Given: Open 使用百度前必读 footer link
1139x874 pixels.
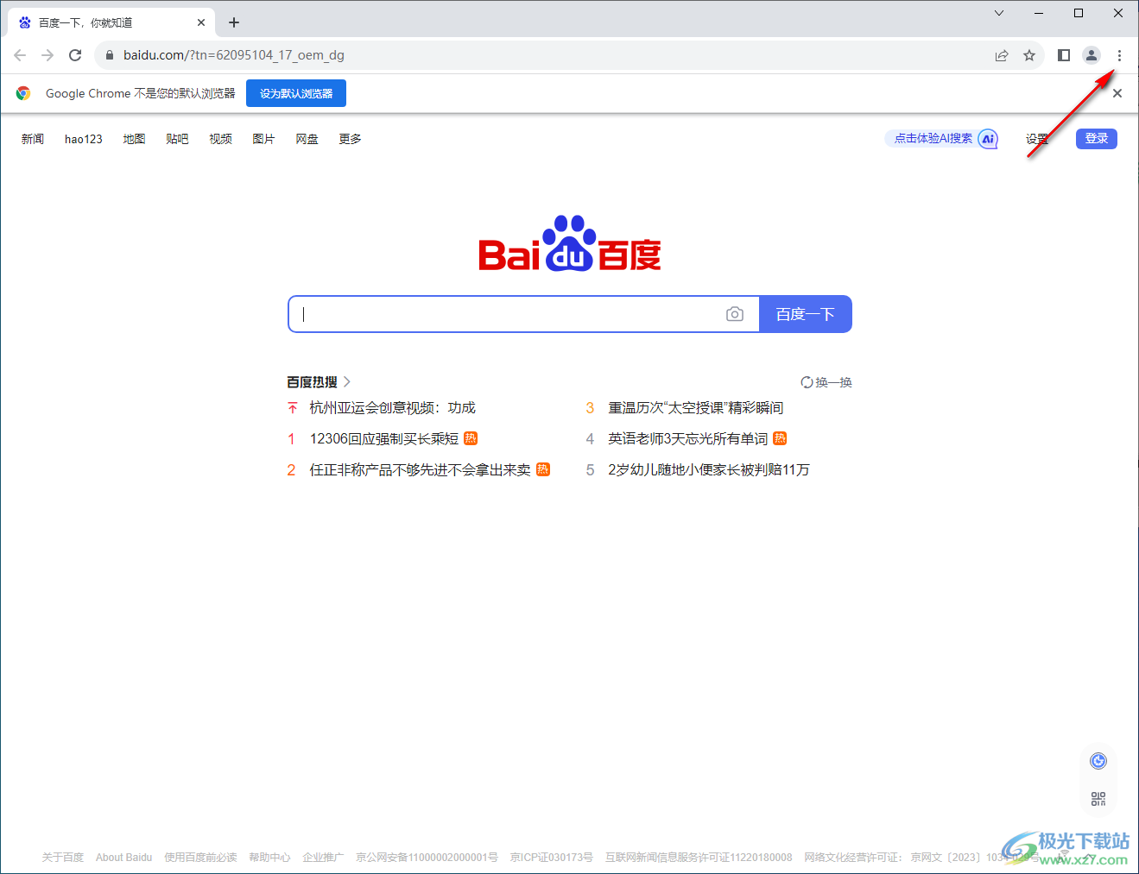Looking at the screenshot, I should pos(200,858).
